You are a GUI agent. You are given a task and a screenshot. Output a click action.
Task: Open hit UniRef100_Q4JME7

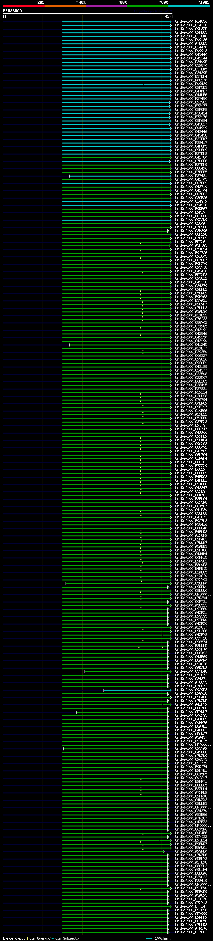tap(191, 91)
